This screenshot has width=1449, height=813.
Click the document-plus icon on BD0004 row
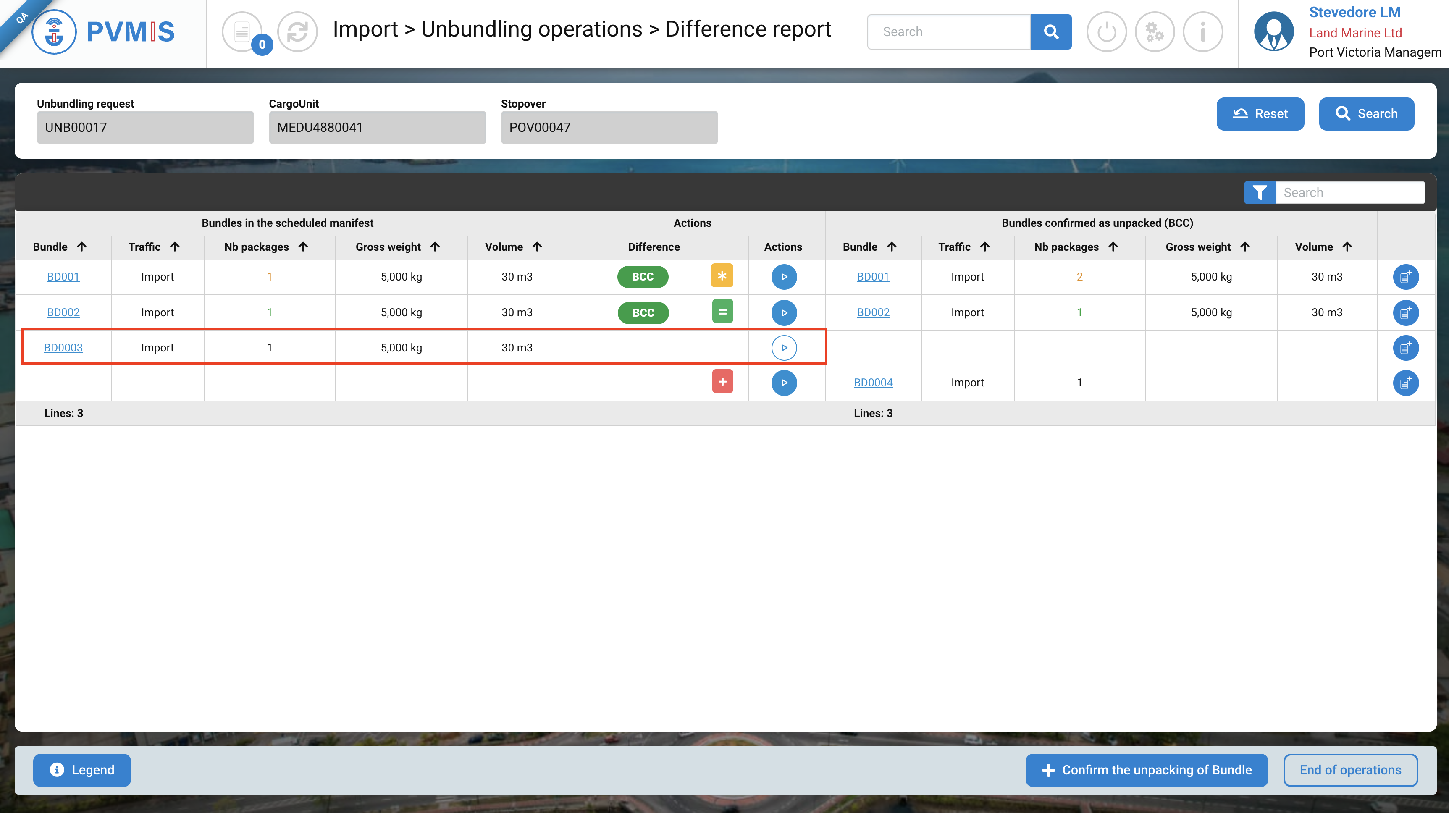coord(1405,383)
